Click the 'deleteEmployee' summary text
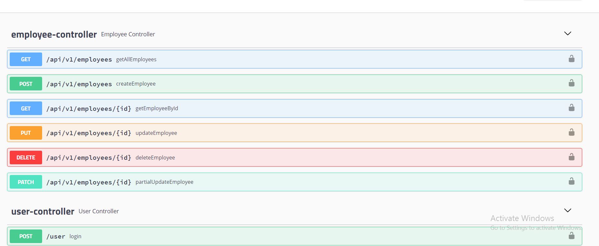This screenshot has width=599, height=246. (x=155, y=158)
